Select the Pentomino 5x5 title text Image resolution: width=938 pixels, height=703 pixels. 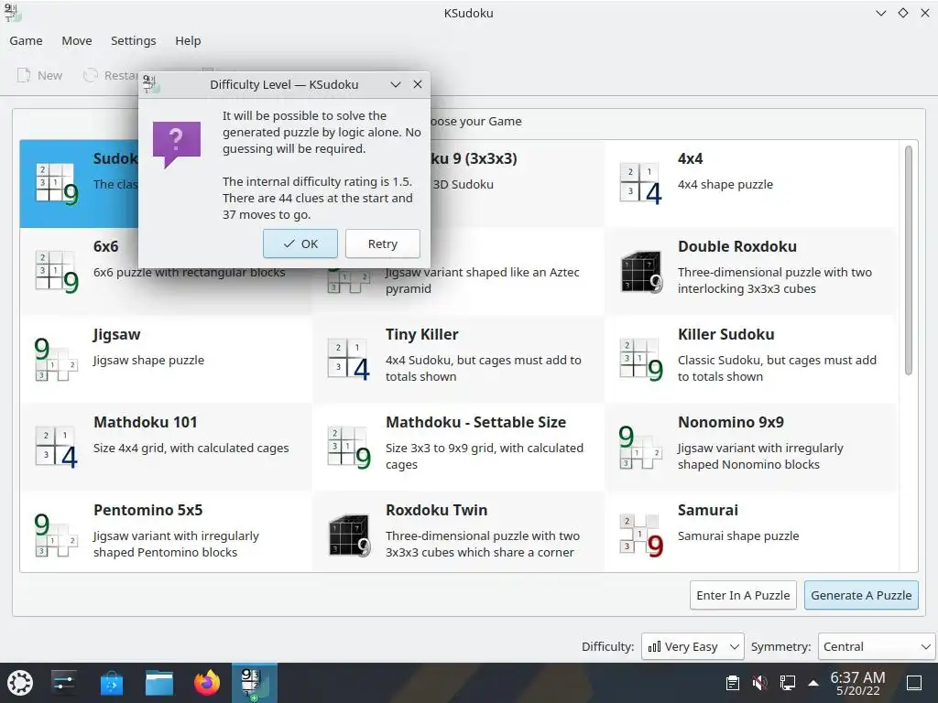click(x=147, y=510)
